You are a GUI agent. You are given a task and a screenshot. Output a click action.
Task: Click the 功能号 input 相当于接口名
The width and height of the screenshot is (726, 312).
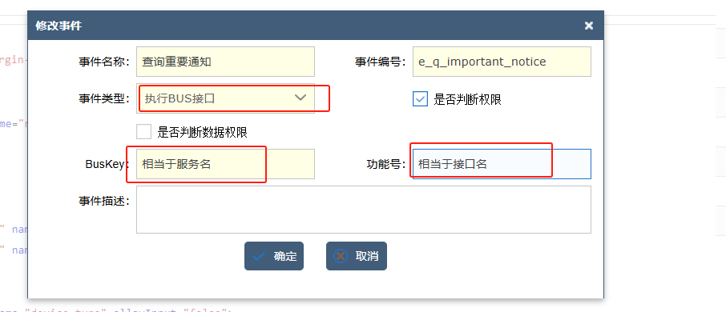[x=502, y=164]
